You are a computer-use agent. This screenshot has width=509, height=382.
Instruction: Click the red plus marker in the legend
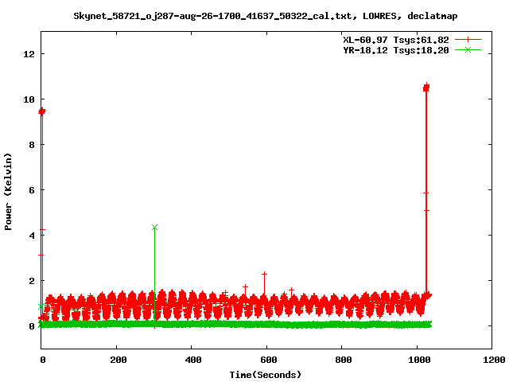point(468,40)
